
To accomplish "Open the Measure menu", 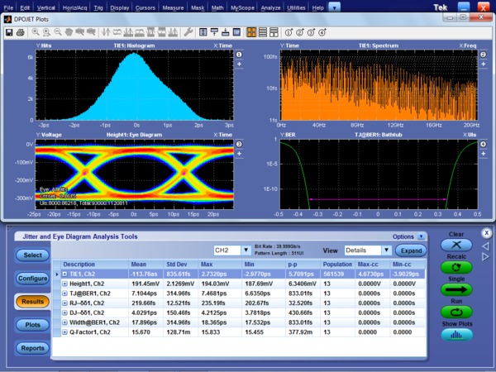I will coord(173,7).
